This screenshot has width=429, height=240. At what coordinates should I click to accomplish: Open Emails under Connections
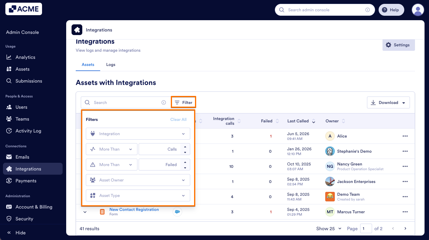click(x=22, y=157)
